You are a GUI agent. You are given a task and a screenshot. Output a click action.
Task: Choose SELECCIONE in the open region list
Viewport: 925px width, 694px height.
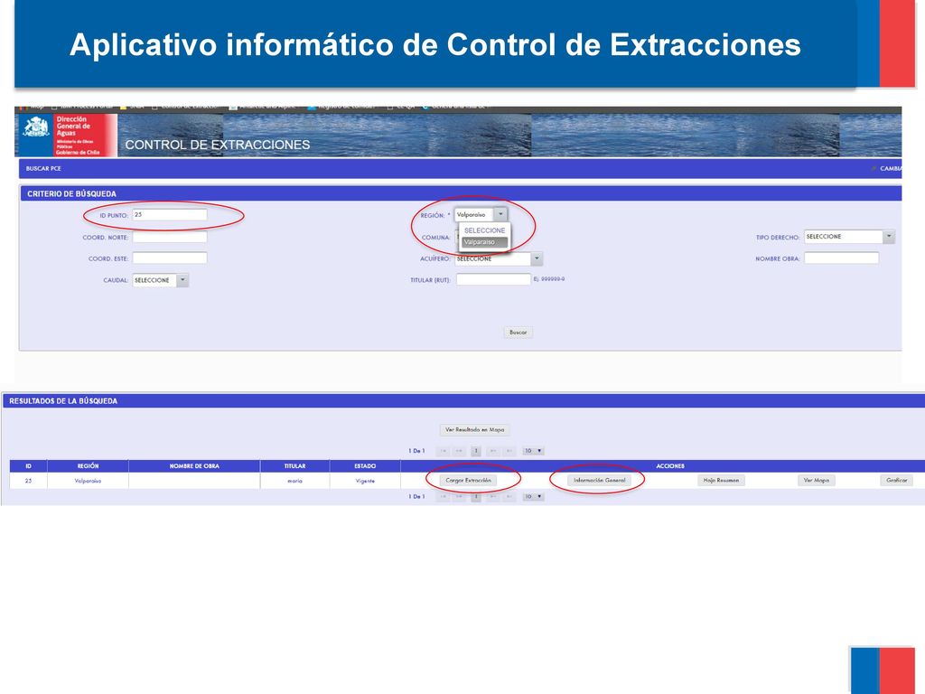(x=484, y=230)
